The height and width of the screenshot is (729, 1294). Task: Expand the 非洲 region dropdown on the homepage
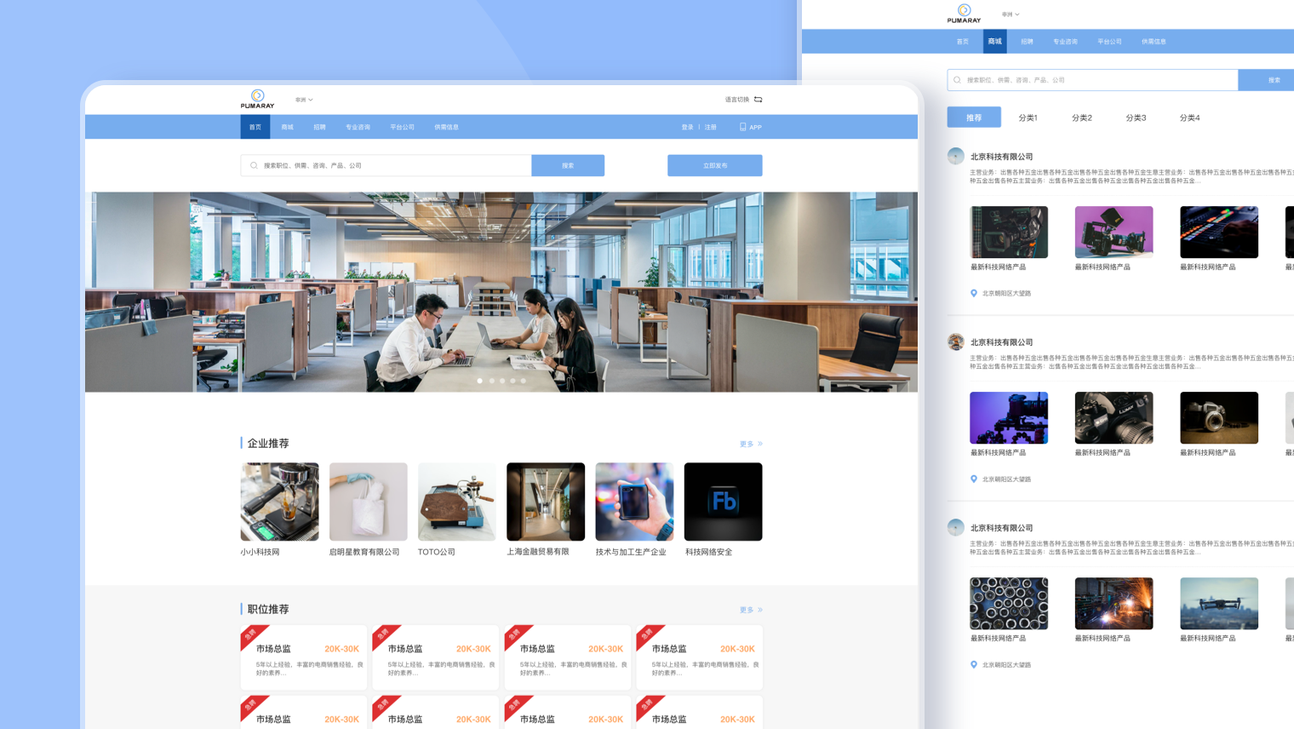click(304, 100)
